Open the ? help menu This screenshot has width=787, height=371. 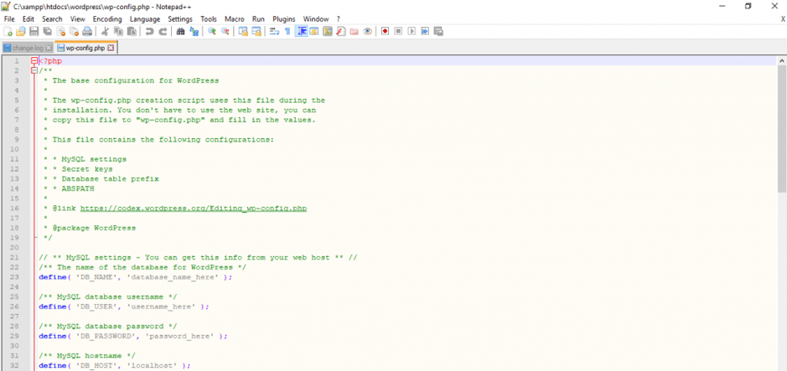click(x=339, y=19)
